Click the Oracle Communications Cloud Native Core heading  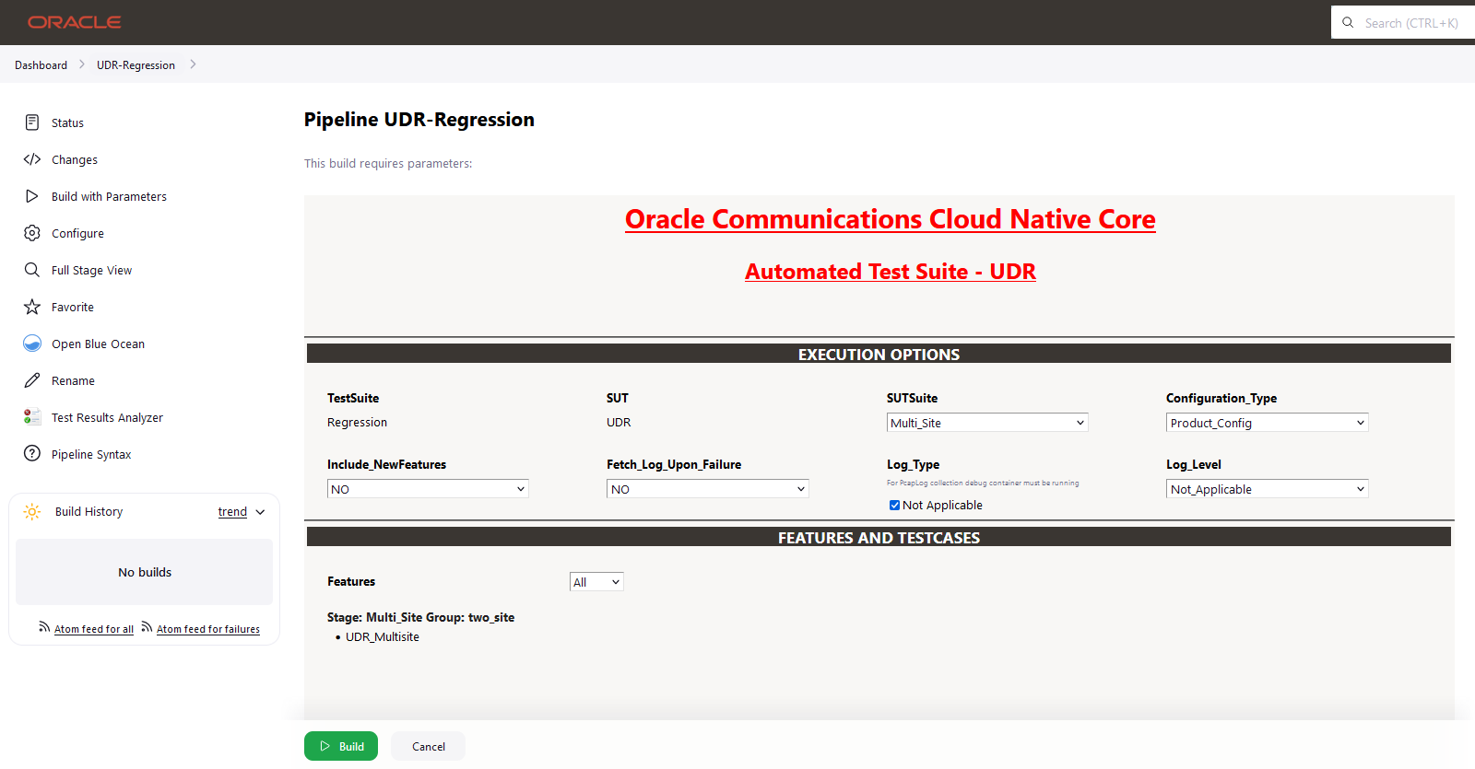point(891,219)
